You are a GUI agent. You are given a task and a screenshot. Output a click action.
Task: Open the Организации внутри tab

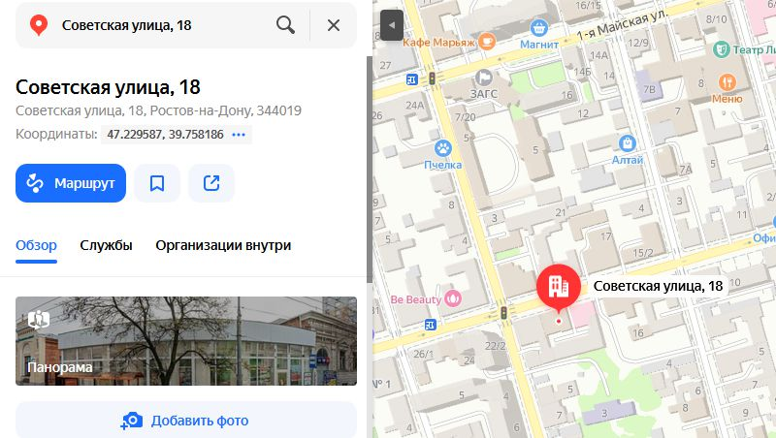[223, 245]
